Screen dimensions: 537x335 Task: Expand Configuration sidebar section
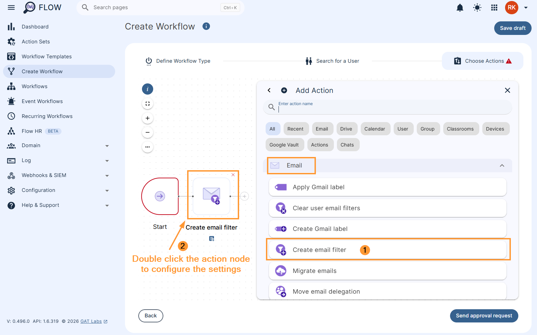coord(59,190)
